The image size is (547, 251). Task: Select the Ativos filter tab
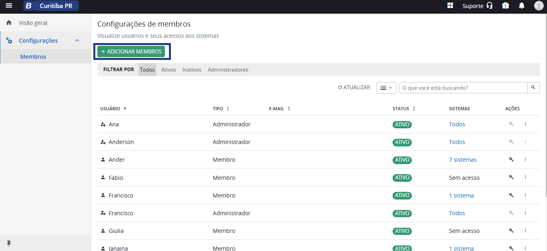click(x=169, y=70)
